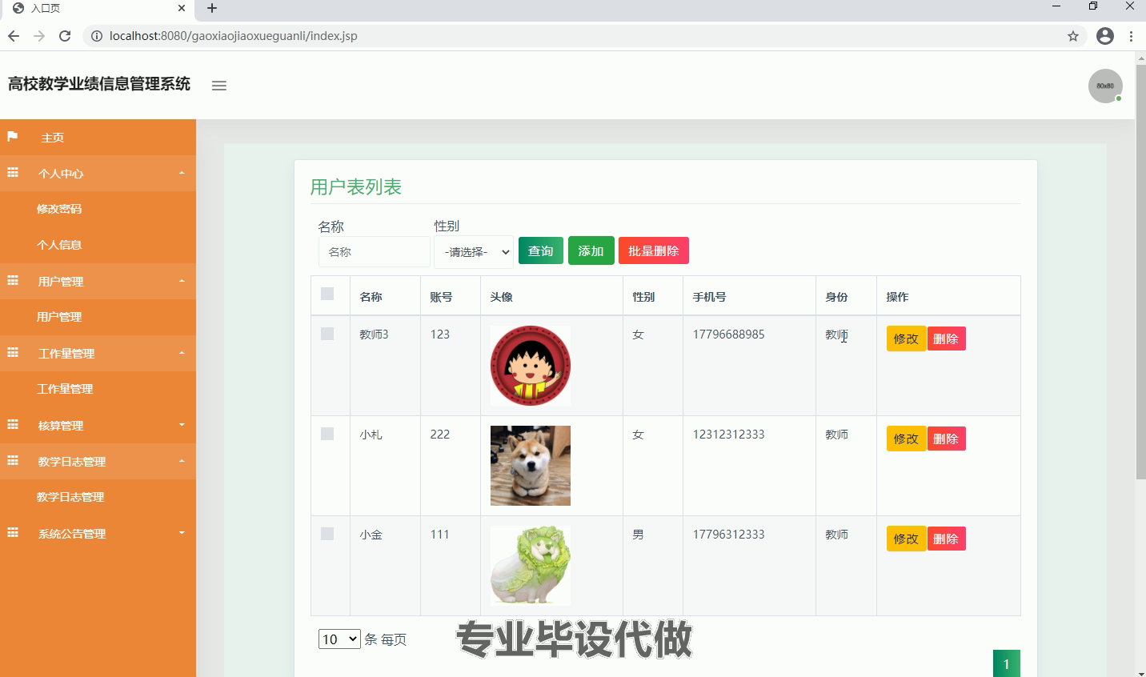Collapse the 教学日志管理 section arrow
This screenshot has width=1146, height=677.
click(182, 461)
